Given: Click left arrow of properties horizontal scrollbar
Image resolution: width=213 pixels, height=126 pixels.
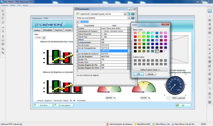Looking at the screenshot, I should pyautogui.click(x=77, y=71).
